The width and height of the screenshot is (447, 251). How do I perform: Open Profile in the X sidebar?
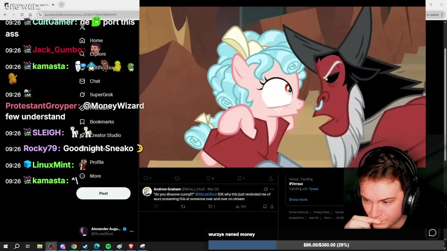91,162
